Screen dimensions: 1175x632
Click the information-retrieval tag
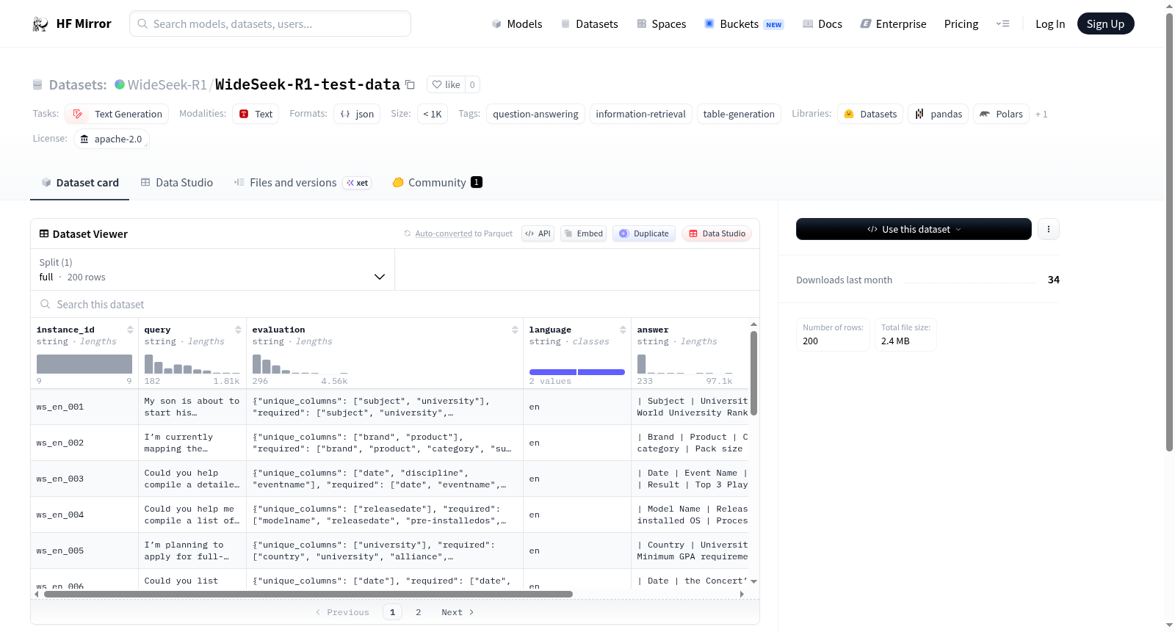(640, 114)
